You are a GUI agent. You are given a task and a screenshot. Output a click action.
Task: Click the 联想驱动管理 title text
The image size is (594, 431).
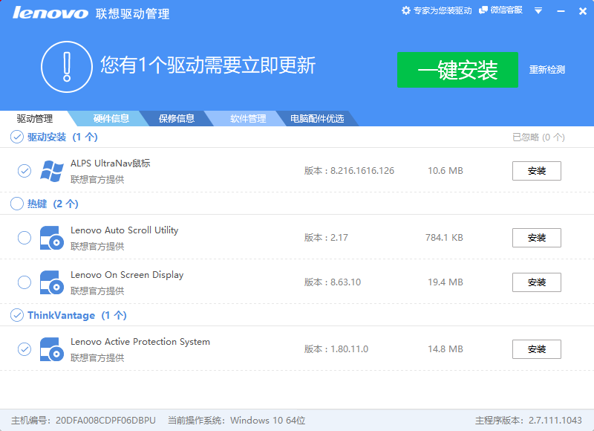133,13
